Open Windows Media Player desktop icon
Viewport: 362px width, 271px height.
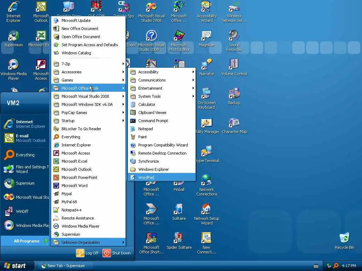(x=13, y=70)
